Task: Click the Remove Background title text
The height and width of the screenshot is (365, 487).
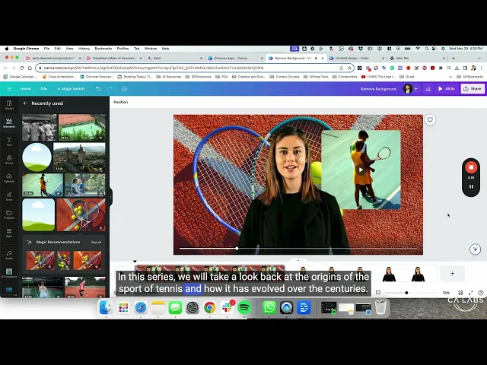Action: [378, 89]
